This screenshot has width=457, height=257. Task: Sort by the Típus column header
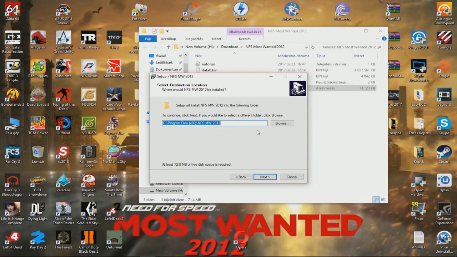coord(321,56)
